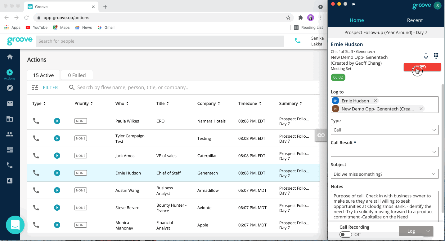This screenshot has width=445, height=241.
Task: Click the dialer panel scrollbar
Action: (443, 148)
